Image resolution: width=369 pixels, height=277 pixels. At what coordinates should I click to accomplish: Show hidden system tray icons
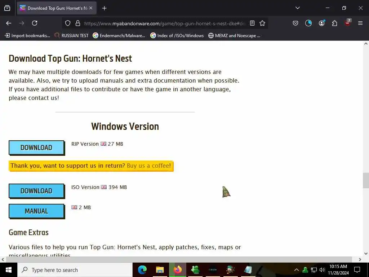[297, 270]
